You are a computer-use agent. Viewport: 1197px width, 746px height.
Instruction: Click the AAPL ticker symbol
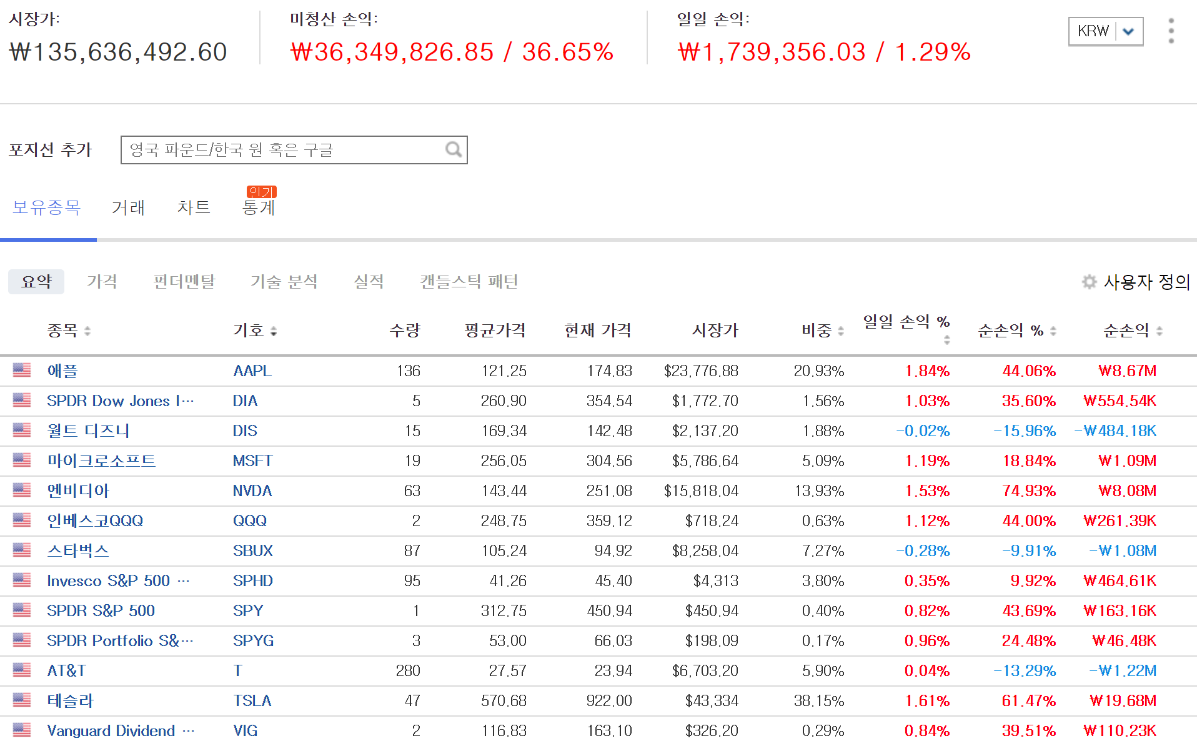(x=252, y=371)
